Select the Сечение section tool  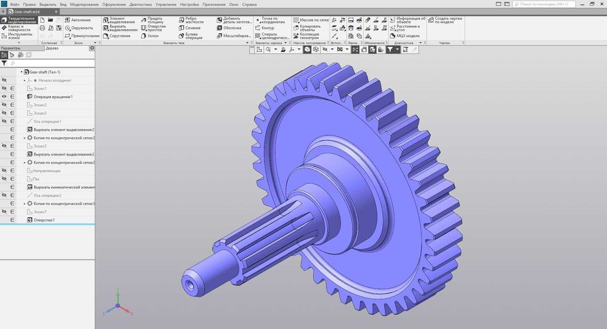[x=189, y=28]
